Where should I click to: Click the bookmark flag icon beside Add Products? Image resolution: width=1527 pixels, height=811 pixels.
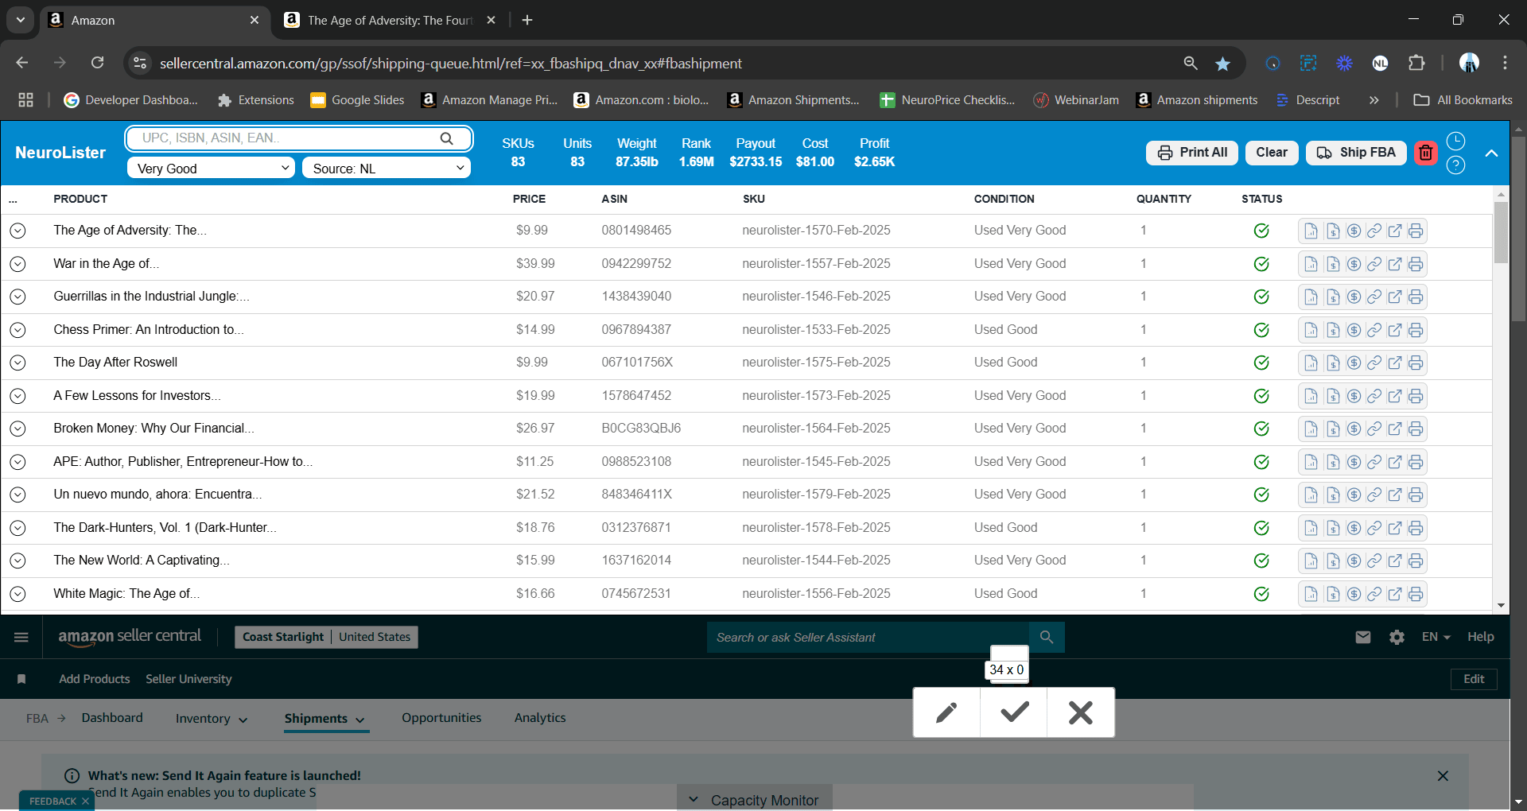coord(21,679)
